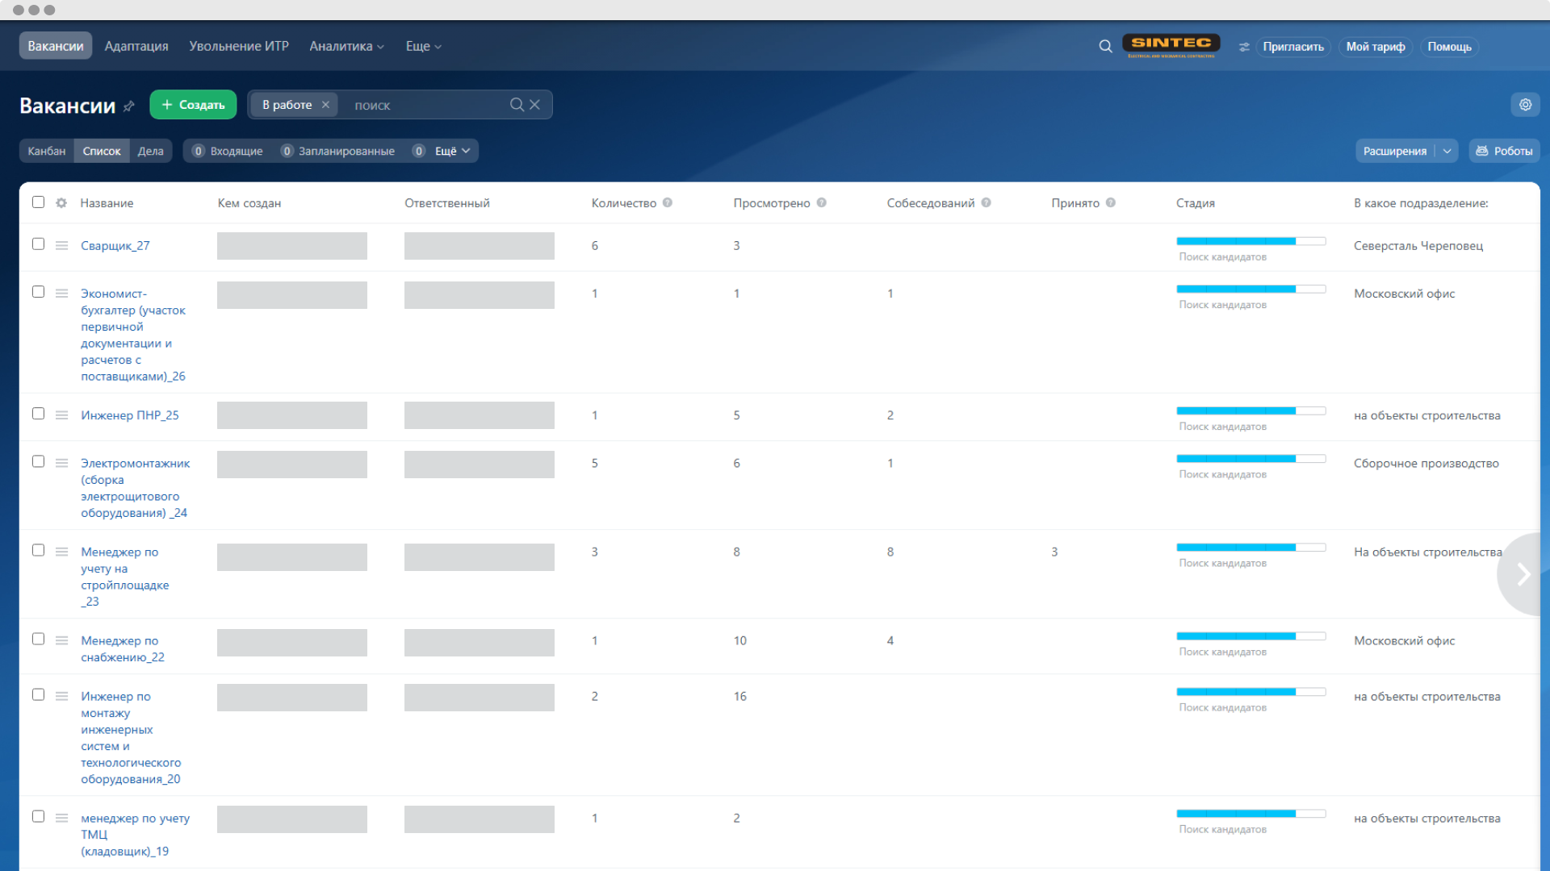The height and width of the screenshot is (871, 1550).
Task: Open the Расширения dropdown arrow
Action: [1447, 151]
